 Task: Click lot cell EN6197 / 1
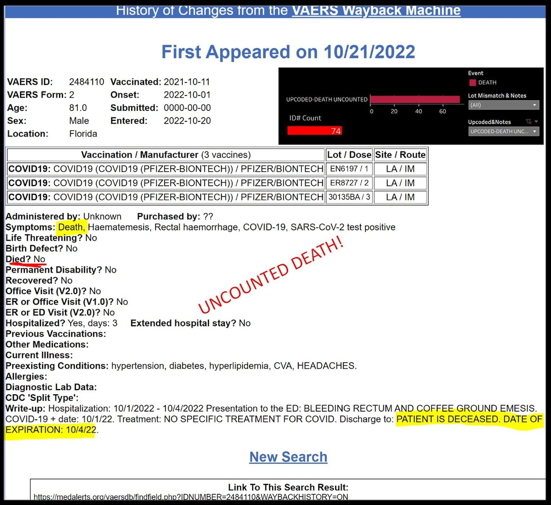pyautogui.click(x=349, y=169)
